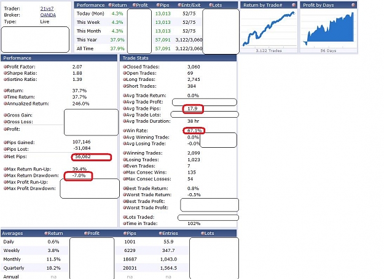The height and width of the screenshot is (279, 384).
Task: Click the info bullet next to Max Consec Wins
Action: (x=124, y=172)
